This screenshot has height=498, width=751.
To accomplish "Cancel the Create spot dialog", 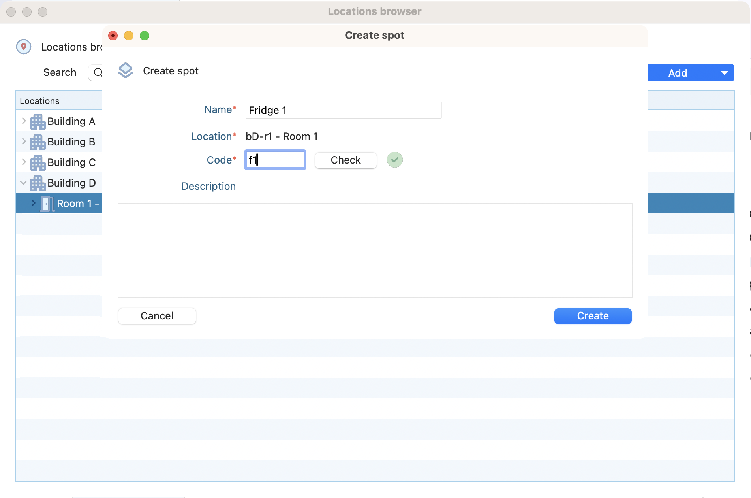I will 157,316.
